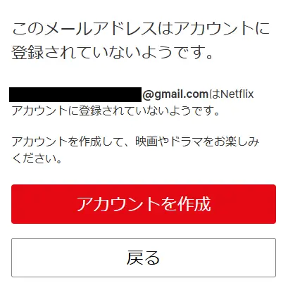Click the sentence starting アカウントを作成して
This screenshot has width=288, height=290.
click(x=135, y=141)
